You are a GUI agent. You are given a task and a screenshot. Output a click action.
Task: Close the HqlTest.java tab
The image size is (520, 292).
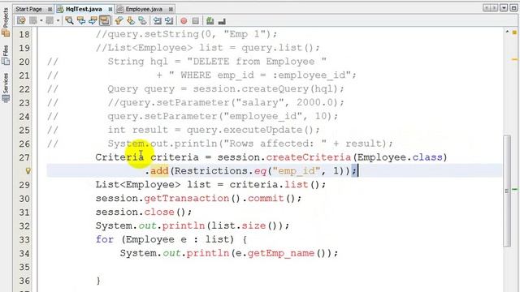pyautogui.click(x=110, y=9)
